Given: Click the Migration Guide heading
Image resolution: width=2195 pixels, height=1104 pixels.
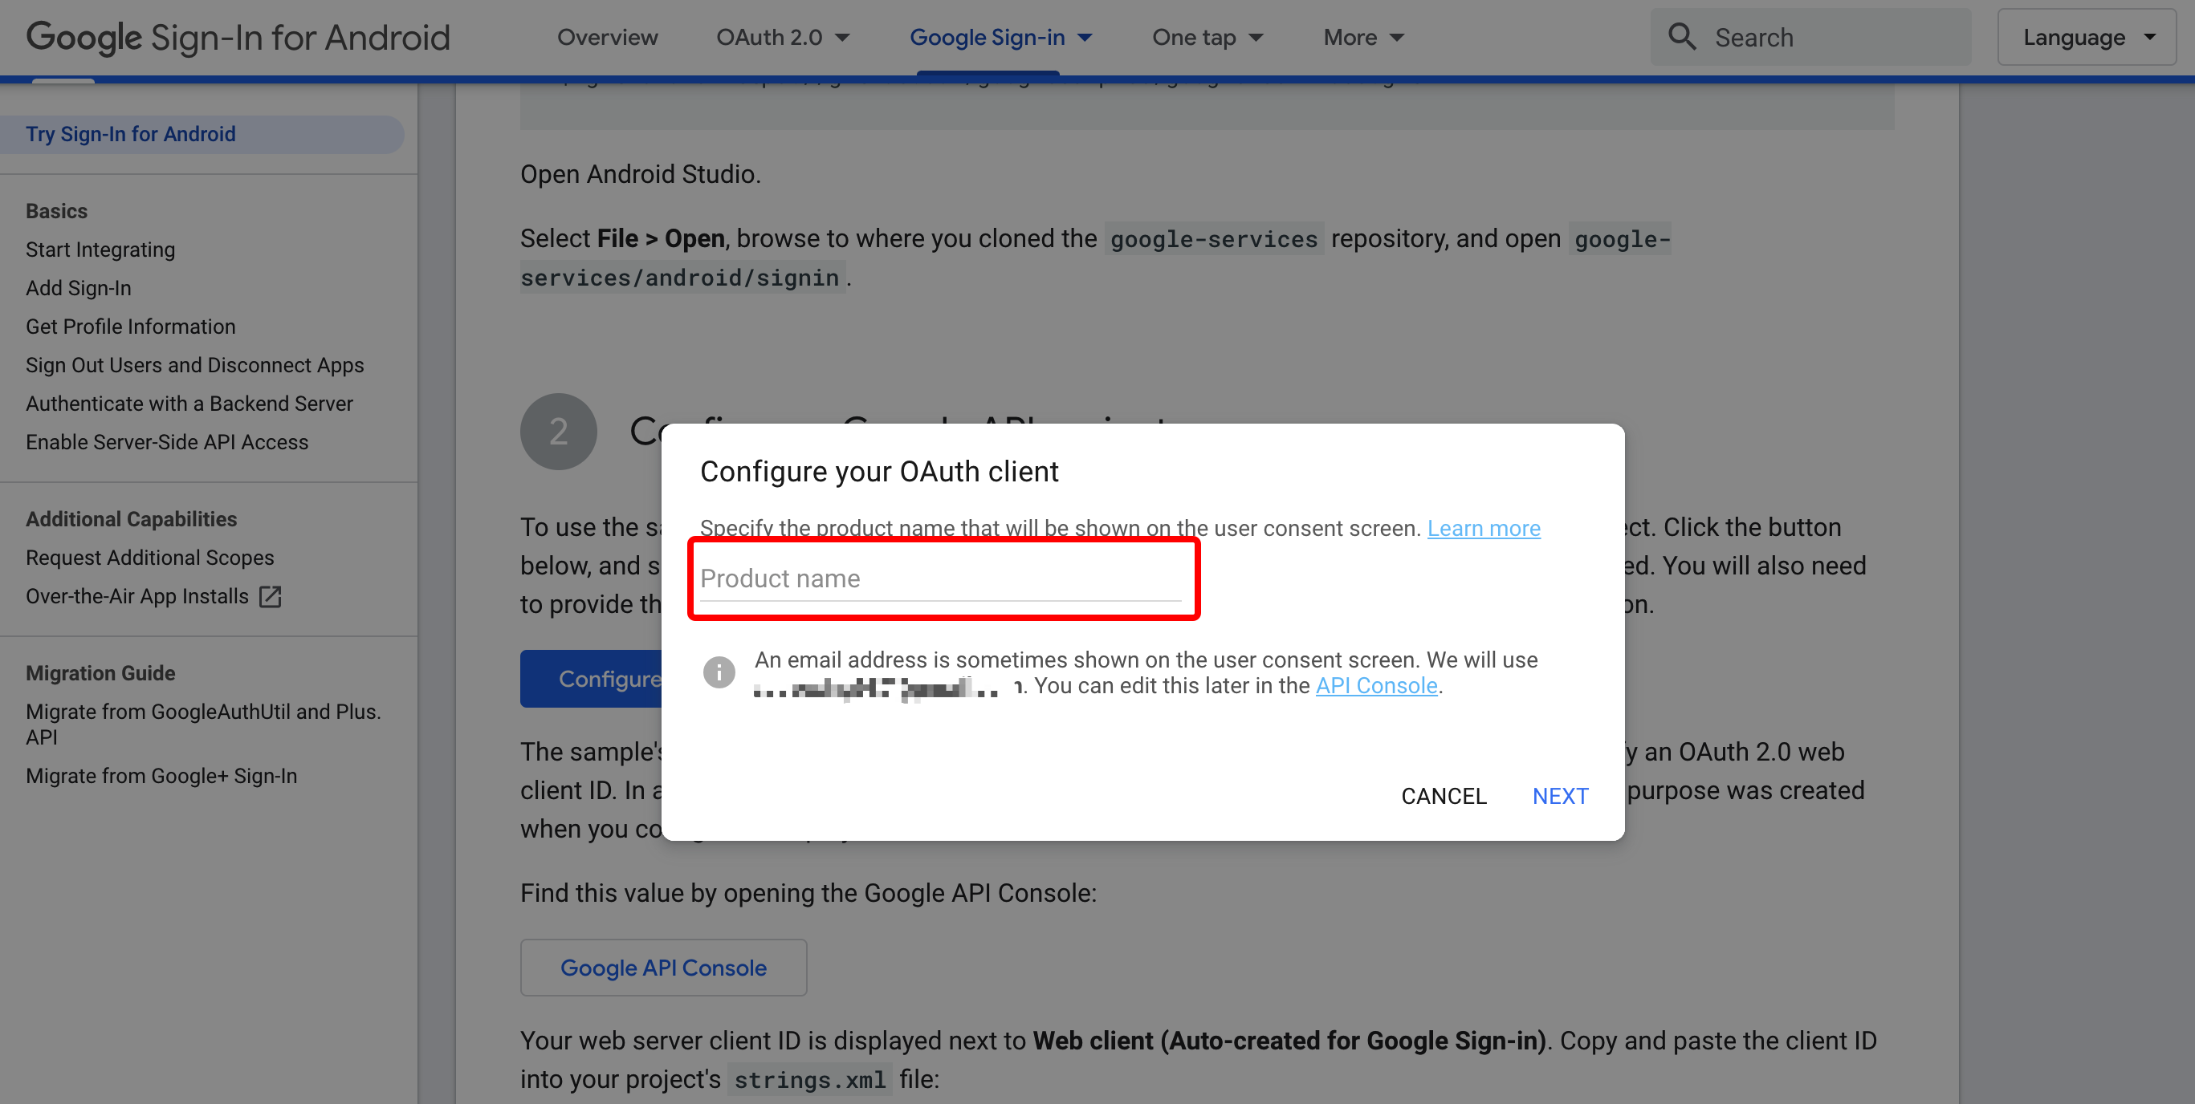Looking at the screenshot, I should 100,673.
